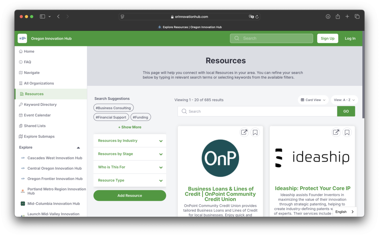This screenshot has height=236, width=379.
Task: Expand Resources by Stage filter
Action: click(x=130, y=154)
